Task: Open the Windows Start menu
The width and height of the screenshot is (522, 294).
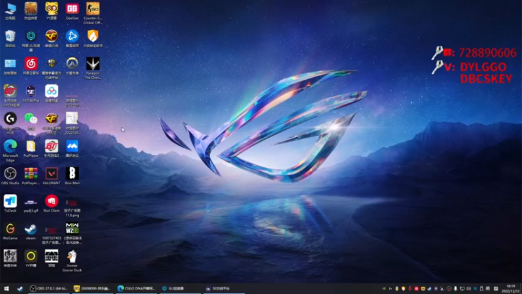Action: tap(7, 289)
